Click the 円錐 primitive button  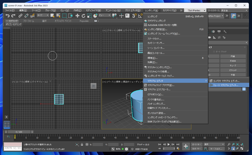point(233,56)
